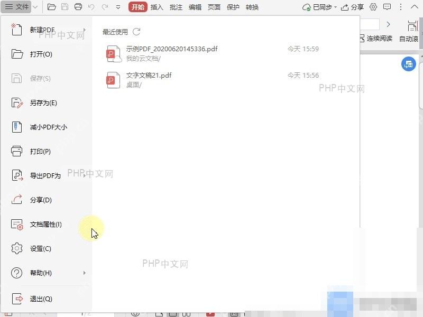Switch to the 批注 tab
This screenshot has width=423, height=317.
coord(176,7)
